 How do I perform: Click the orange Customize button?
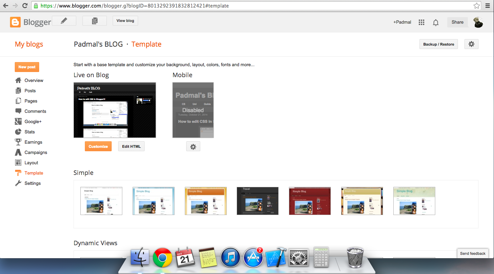pyautogui.click(x=98, y=146)
